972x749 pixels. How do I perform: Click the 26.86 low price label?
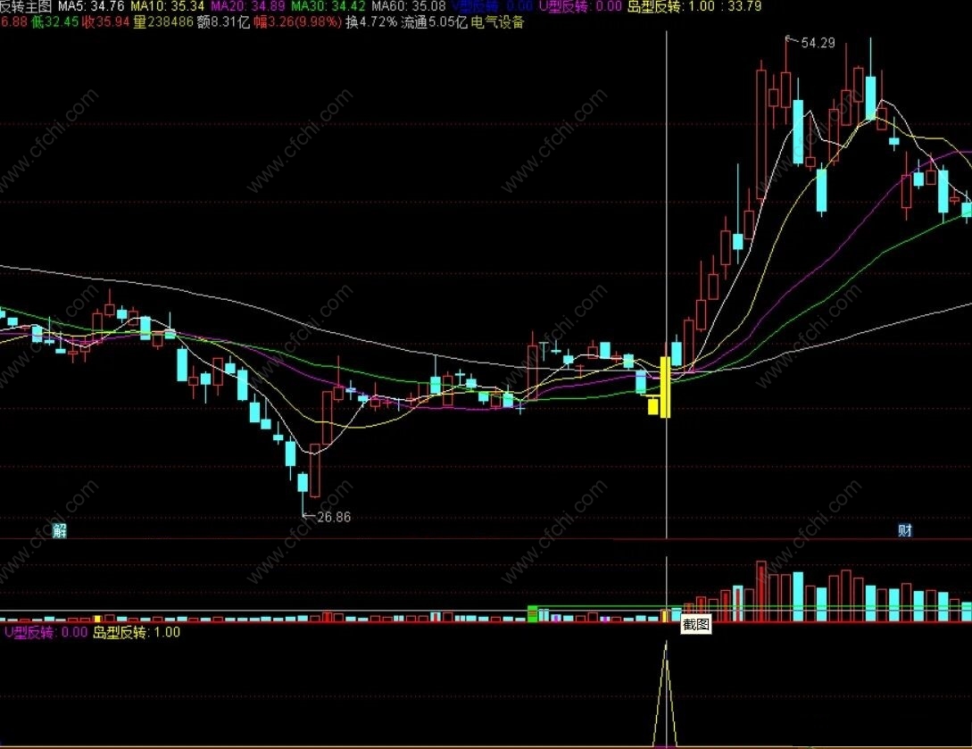click(x=334, y=517)
